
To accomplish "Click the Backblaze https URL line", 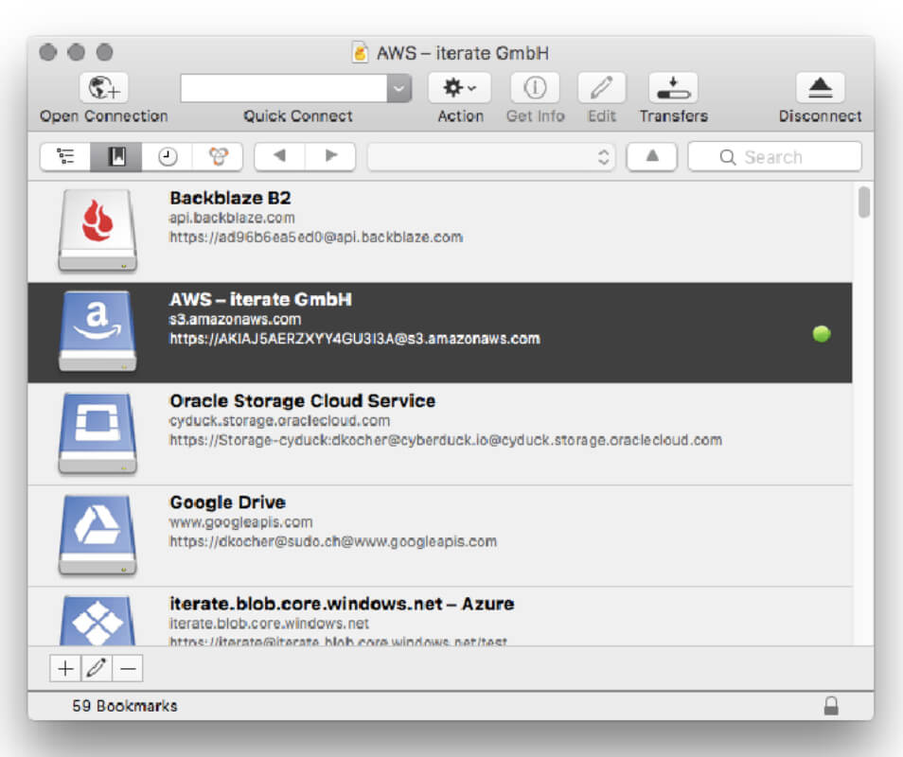I will click(315, 238).
